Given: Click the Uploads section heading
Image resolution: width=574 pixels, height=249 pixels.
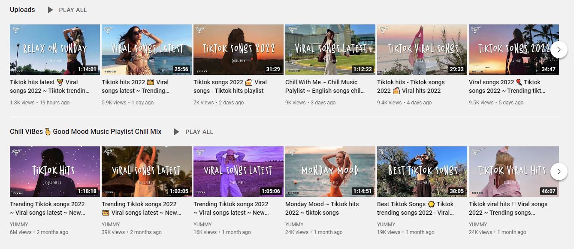Looking at the screenshot, I should (x=22, y=9).
